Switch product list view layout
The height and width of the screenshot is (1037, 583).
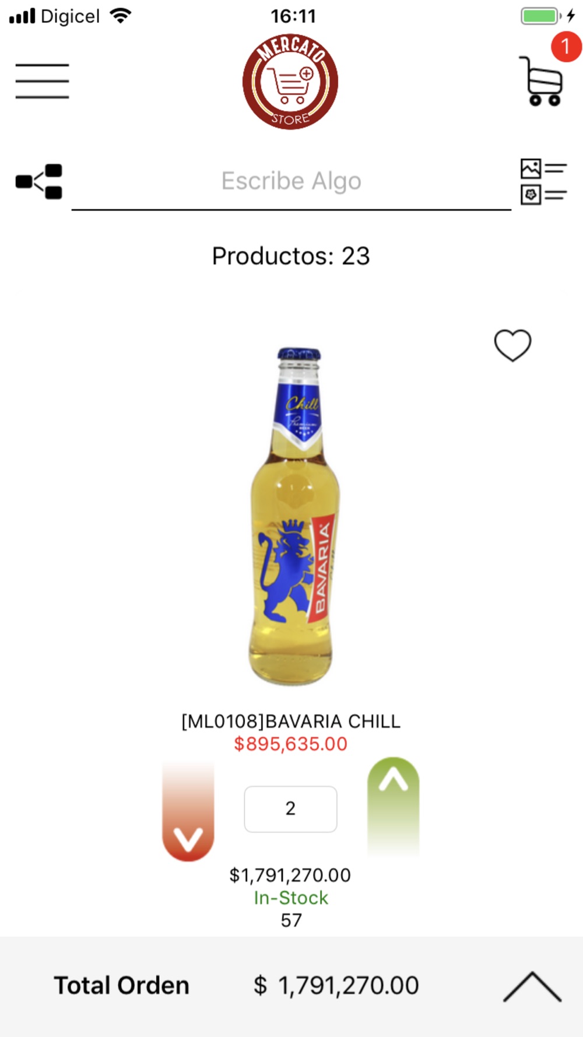click(x=543, y=181)
